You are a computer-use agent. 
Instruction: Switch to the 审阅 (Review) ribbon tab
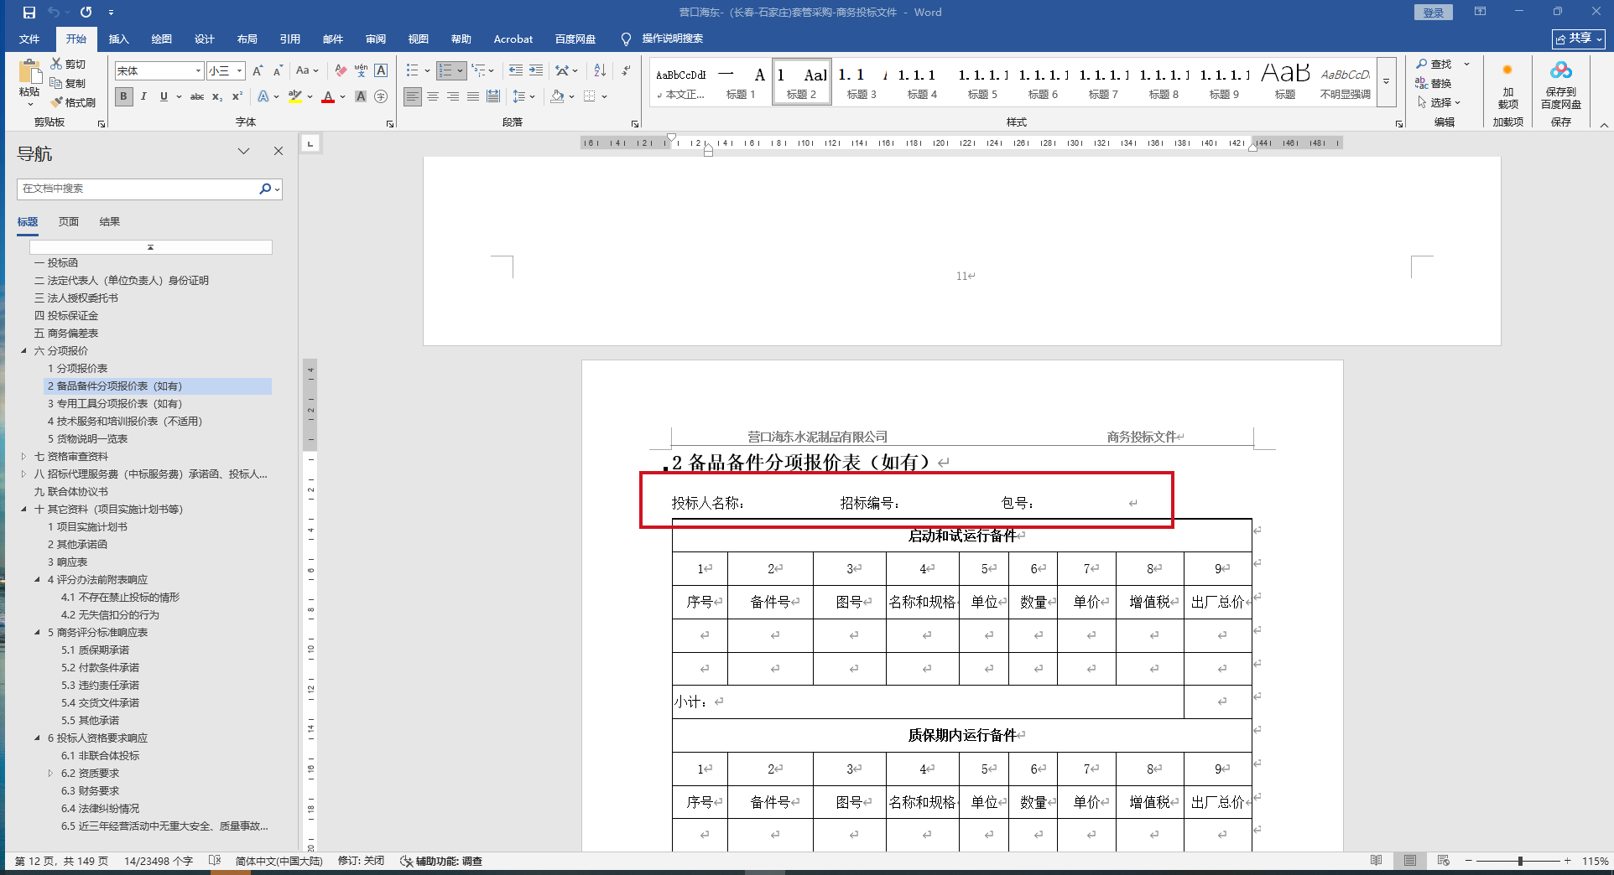(376, 39)
